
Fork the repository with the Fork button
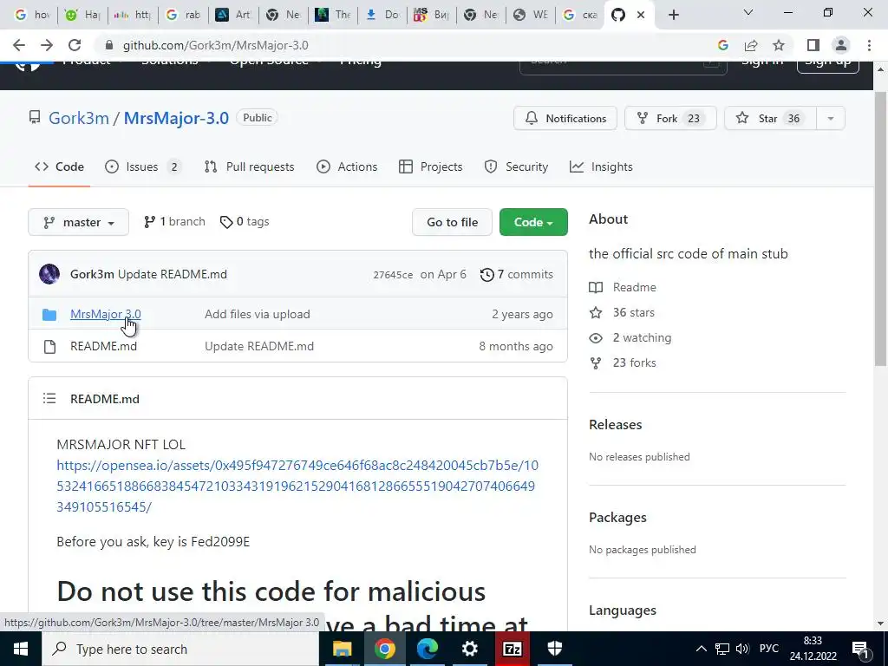pyautogui.click(x=670, y=118)
